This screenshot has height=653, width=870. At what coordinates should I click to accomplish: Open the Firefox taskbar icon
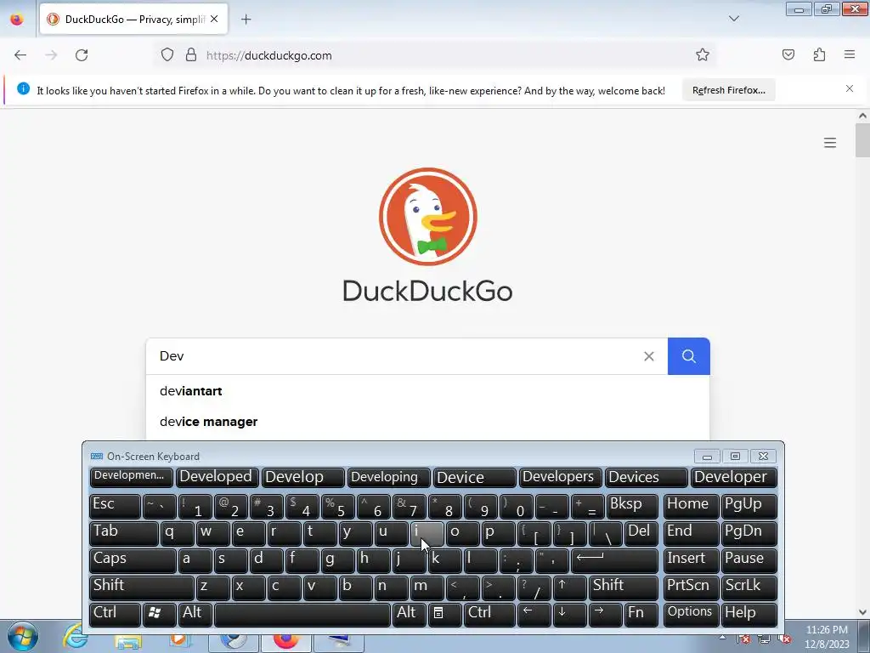pos(286,639)
